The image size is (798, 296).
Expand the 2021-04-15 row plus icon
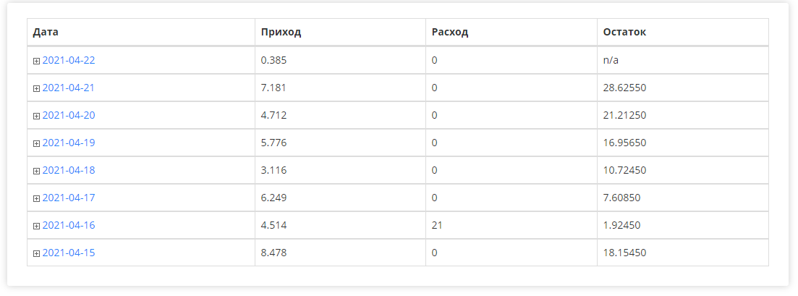[36, 253]
